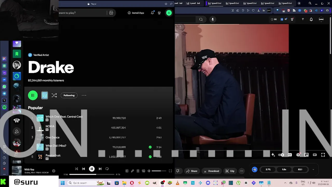Skip to previous track in player bar
Image resolution: width=332 pixels, height=187 pixels.
point(84,169)
